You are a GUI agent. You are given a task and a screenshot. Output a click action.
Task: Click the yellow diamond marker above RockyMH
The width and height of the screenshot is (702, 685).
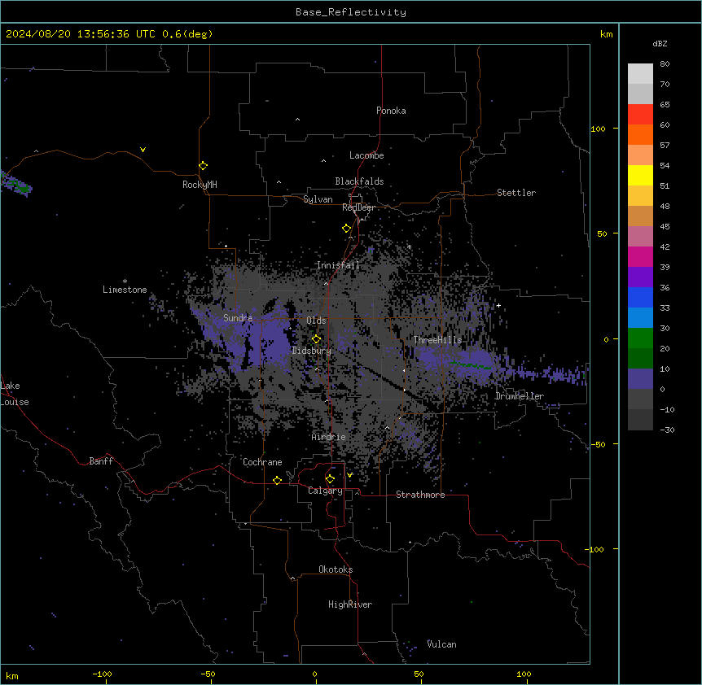pyautogui.click(x=203, y=166)
